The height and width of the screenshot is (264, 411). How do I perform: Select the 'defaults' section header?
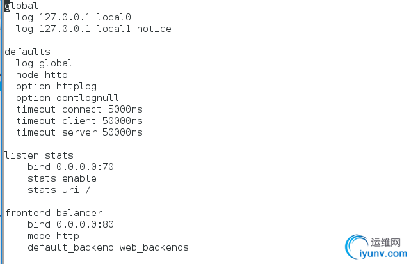(28, 52)
